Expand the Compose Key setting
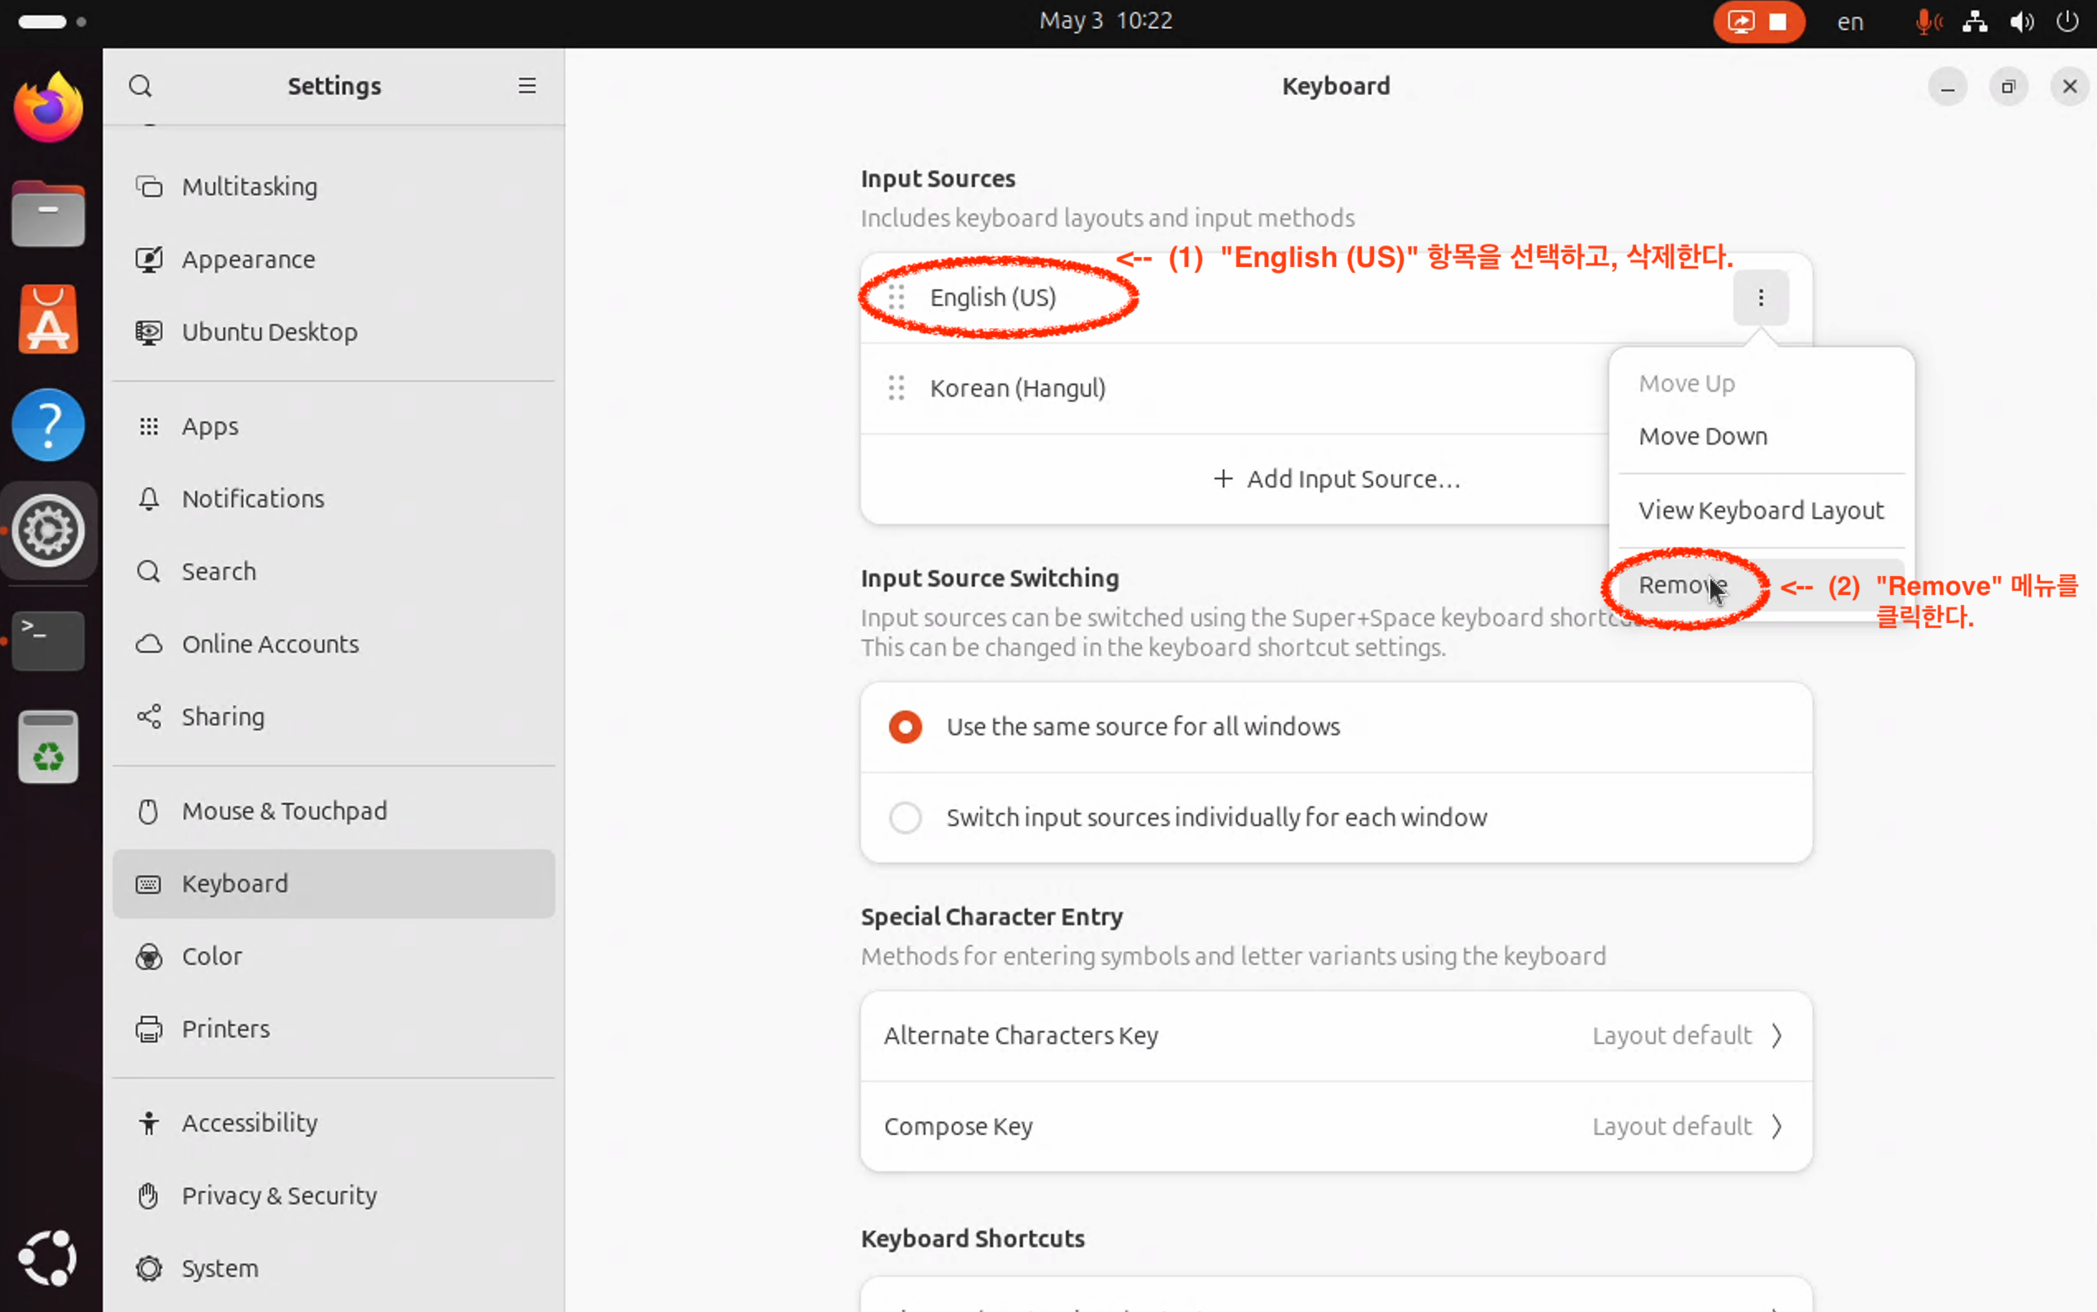The width and height of the screenshot is (2097, 1312). click(1335, 1126)
